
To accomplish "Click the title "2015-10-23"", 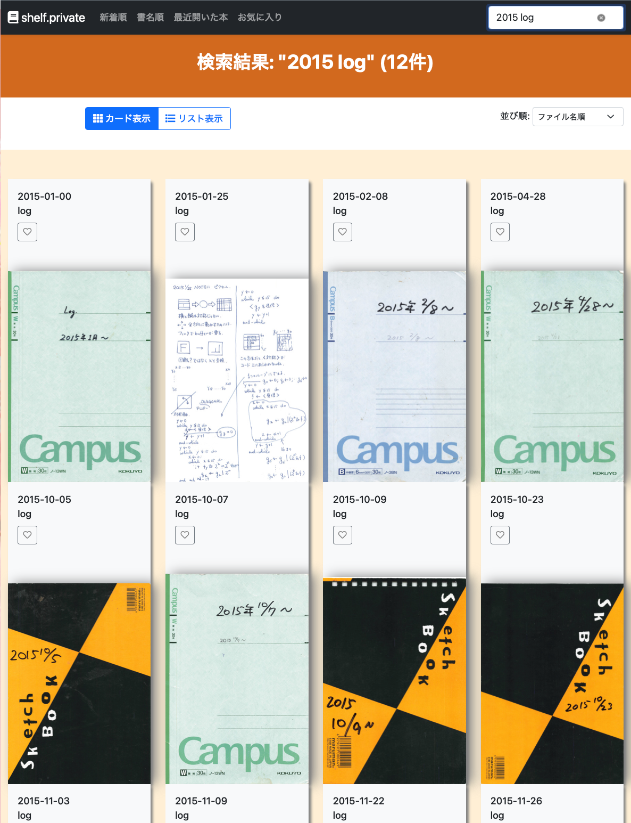I will [517, 499].
